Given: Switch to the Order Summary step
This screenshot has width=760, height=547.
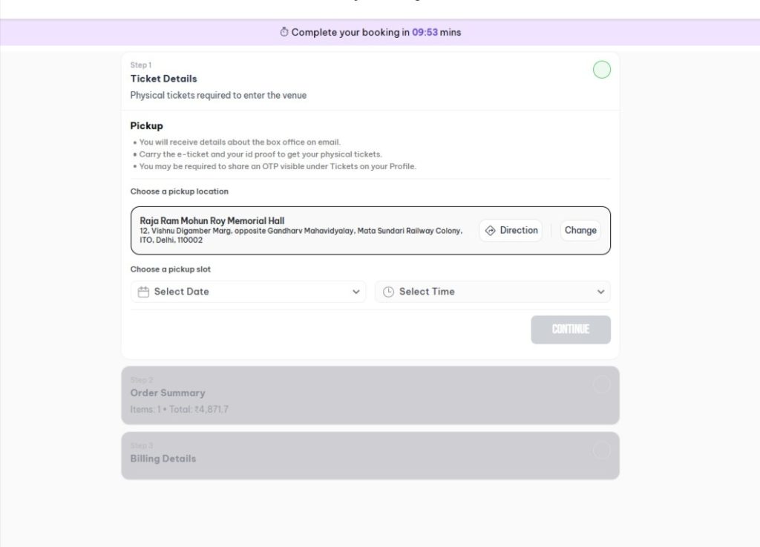Looking at the screenshot, I should [167, 393].
